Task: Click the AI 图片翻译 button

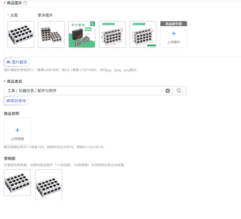Action: [17, 62]
